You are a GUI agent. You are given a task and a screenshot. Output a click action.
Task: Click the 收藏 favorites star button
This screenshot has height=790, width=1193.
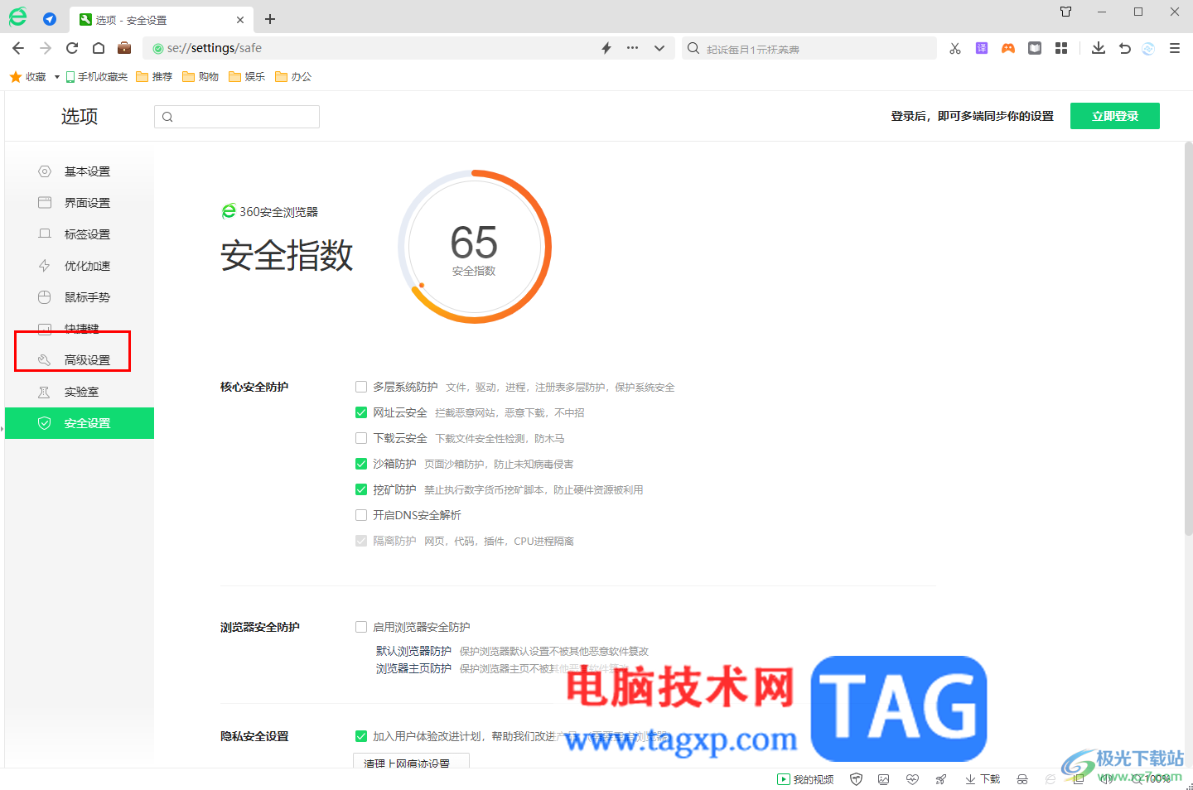tap(27, 77)
